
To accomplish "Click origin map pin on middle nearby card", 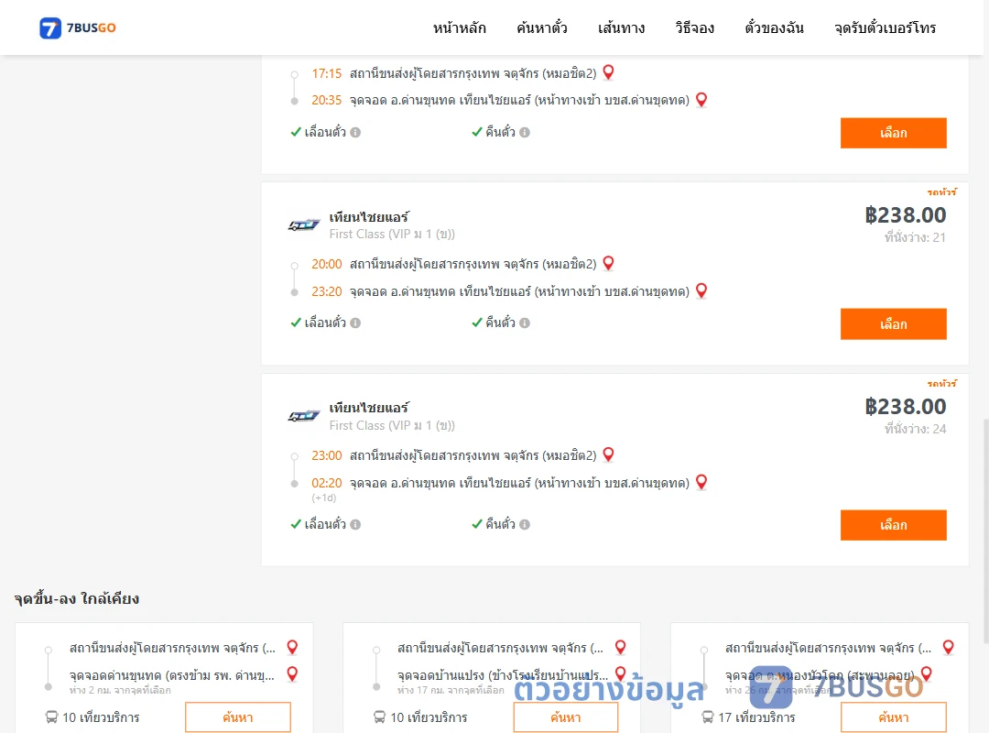I will pyautogui.click(x=621, y=647).
